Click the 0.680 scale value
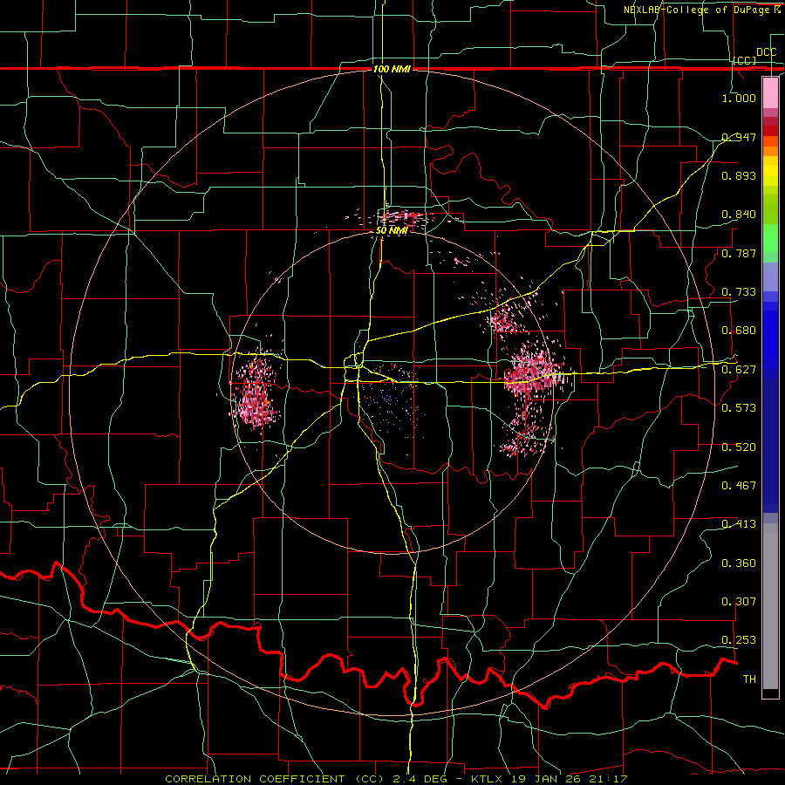The height and width of the screenshot is (785, 785). pos(739,331)
